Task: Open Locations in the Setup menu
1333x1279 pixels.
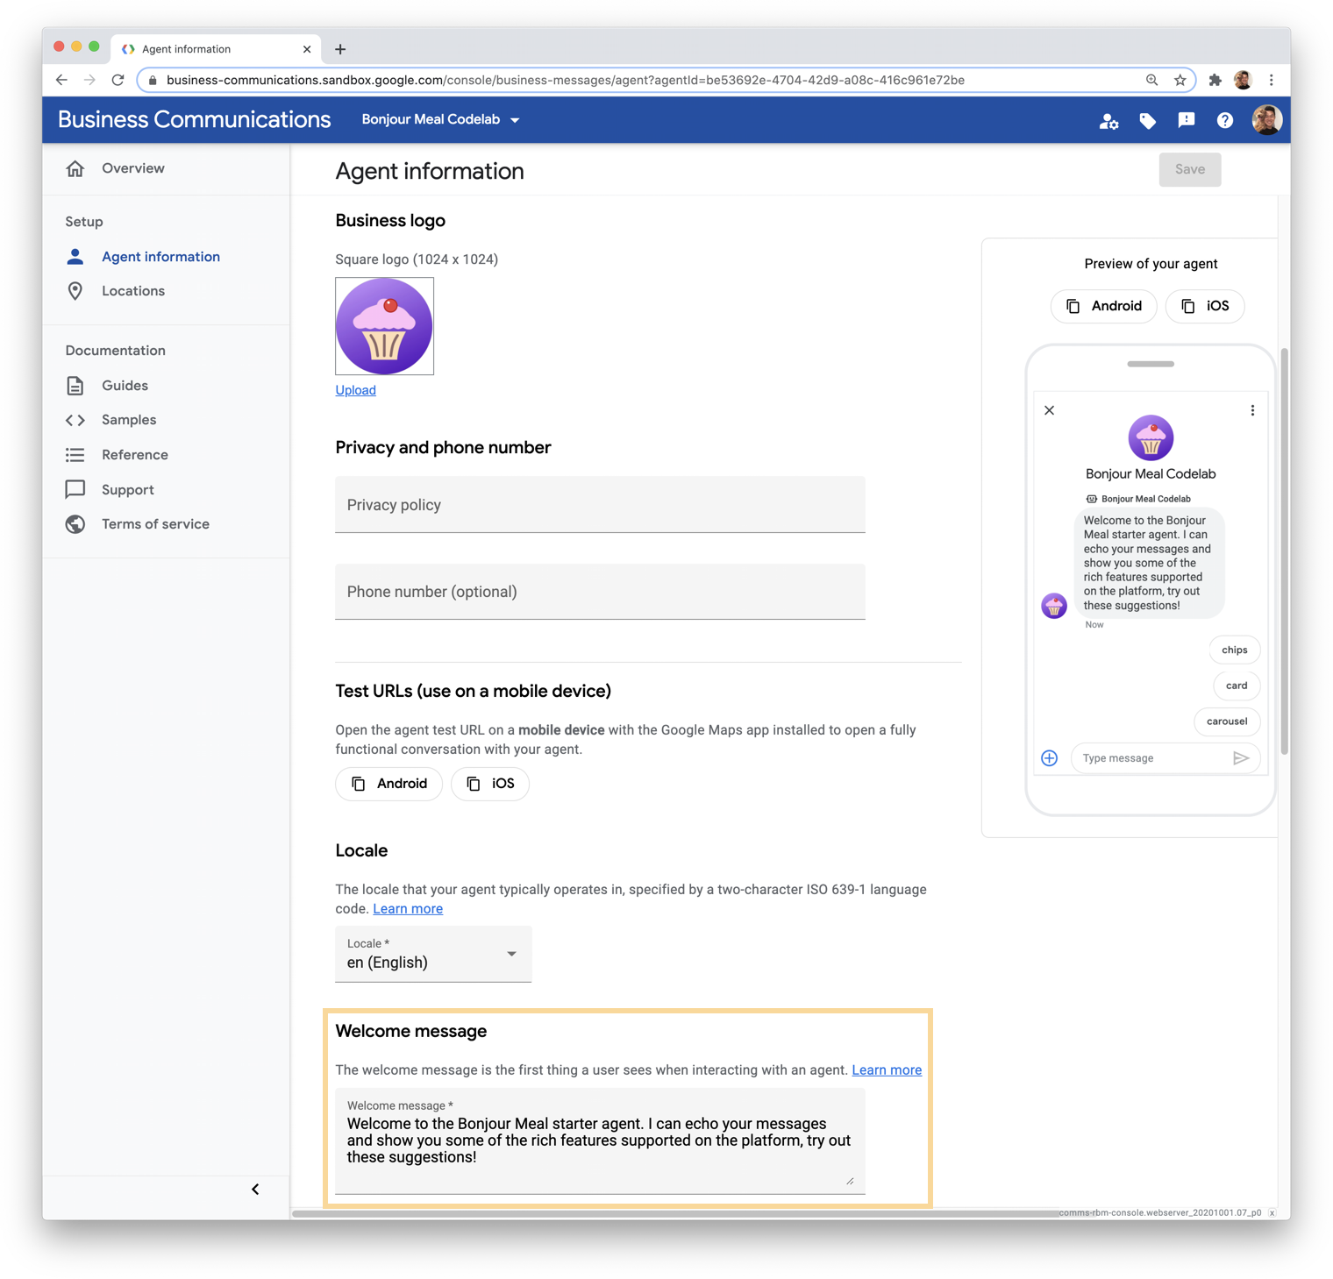Action: pyautogui.click(x=133, y=291)
